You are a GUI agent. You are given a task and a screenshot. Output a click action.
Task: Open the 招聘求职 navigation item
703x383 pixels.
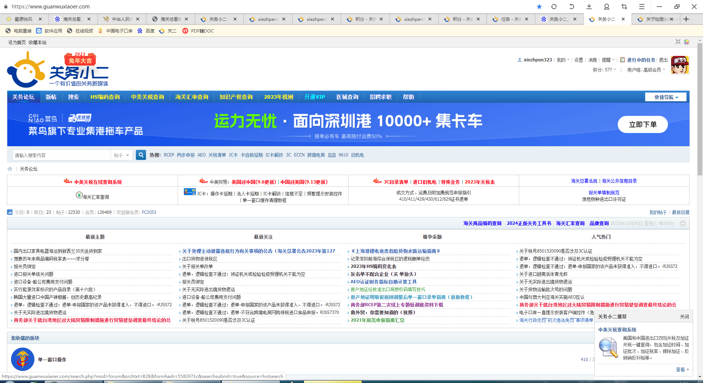click(x=381, y=97)
